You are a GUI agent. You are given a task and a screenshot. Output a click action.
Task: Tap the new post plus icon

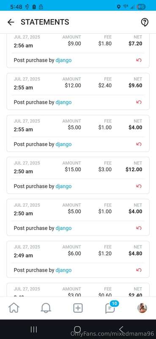78,308
